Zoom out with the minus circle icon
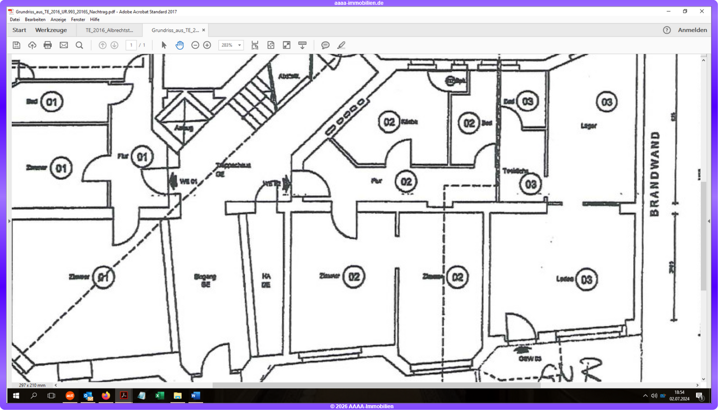718x410 pixels. tap(195, 45)
